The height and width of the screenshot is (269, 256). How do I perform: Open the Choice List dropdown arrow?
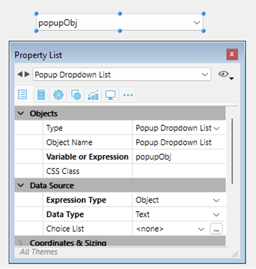(x=201, y=229)
